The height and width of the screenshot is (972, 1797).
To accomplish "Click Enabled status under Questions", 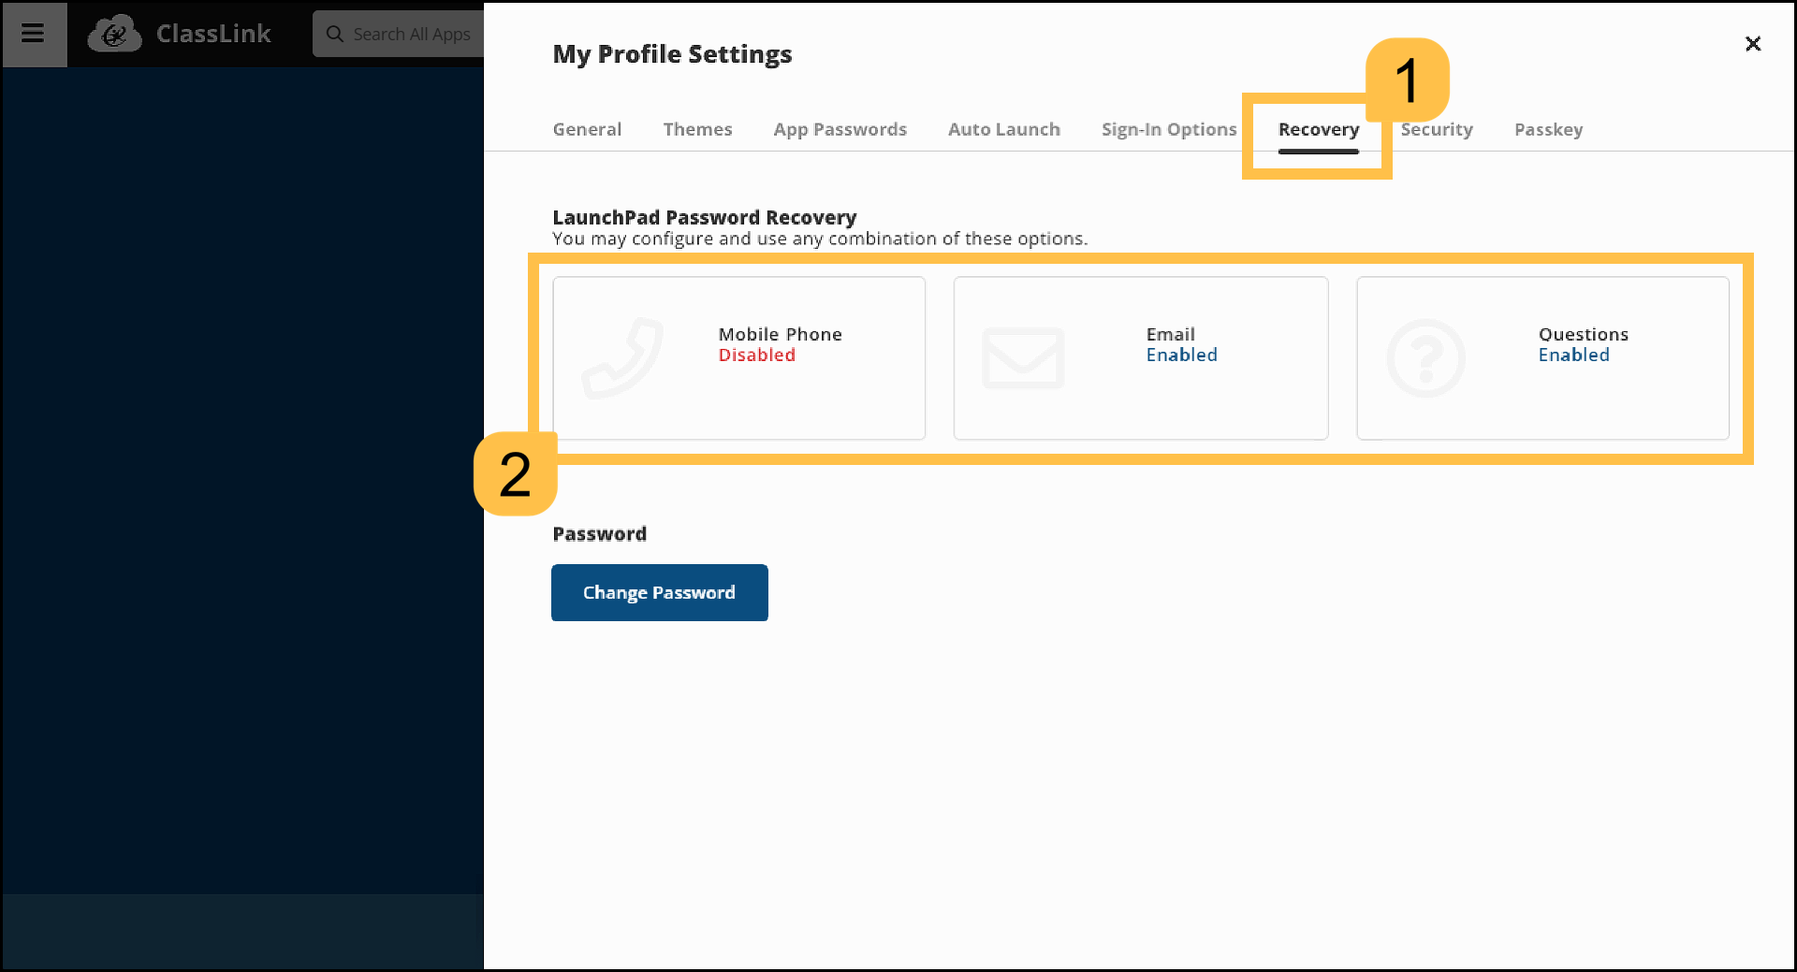I will coord(1573,355).
